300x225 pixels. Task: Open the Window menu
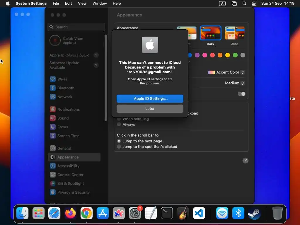(100, 4)
